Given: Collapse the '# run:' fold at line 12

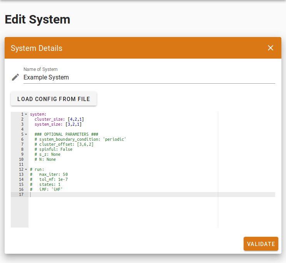Looking at the screenshot, I should 26,169.
